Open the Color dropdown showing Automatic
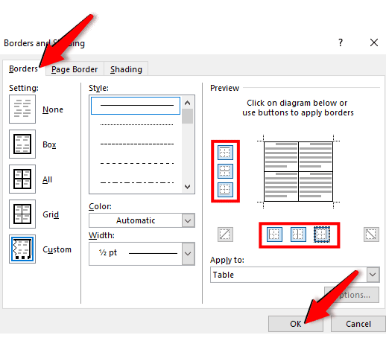Image resolution: width=386 pixels, height=338 pixels. (x=142, y=220)
